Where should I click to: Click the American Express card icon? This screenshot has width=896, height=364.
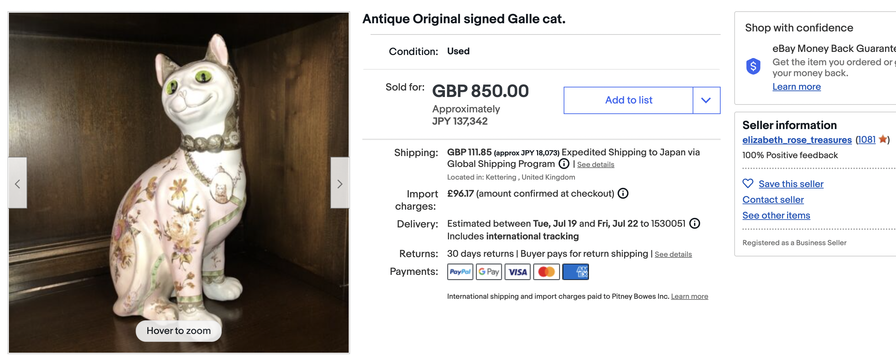point(575,272)
